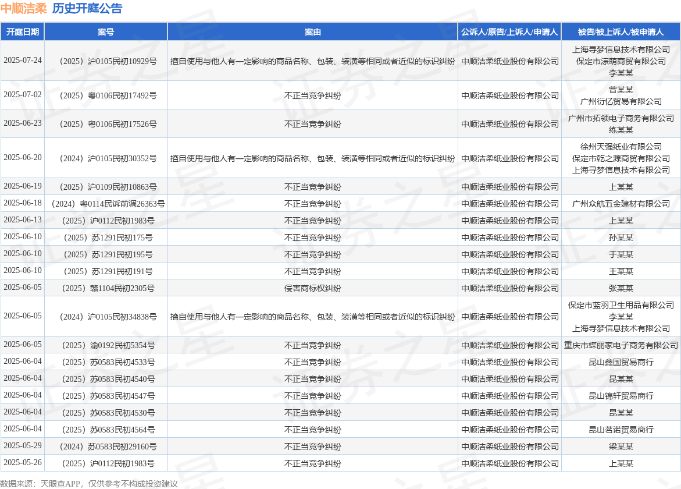Viewport: 681px width, 489px height.
Task: Click the 侵害商标权纠纷 cause cell
Action: pyautogui.click(x=312, y=289)
